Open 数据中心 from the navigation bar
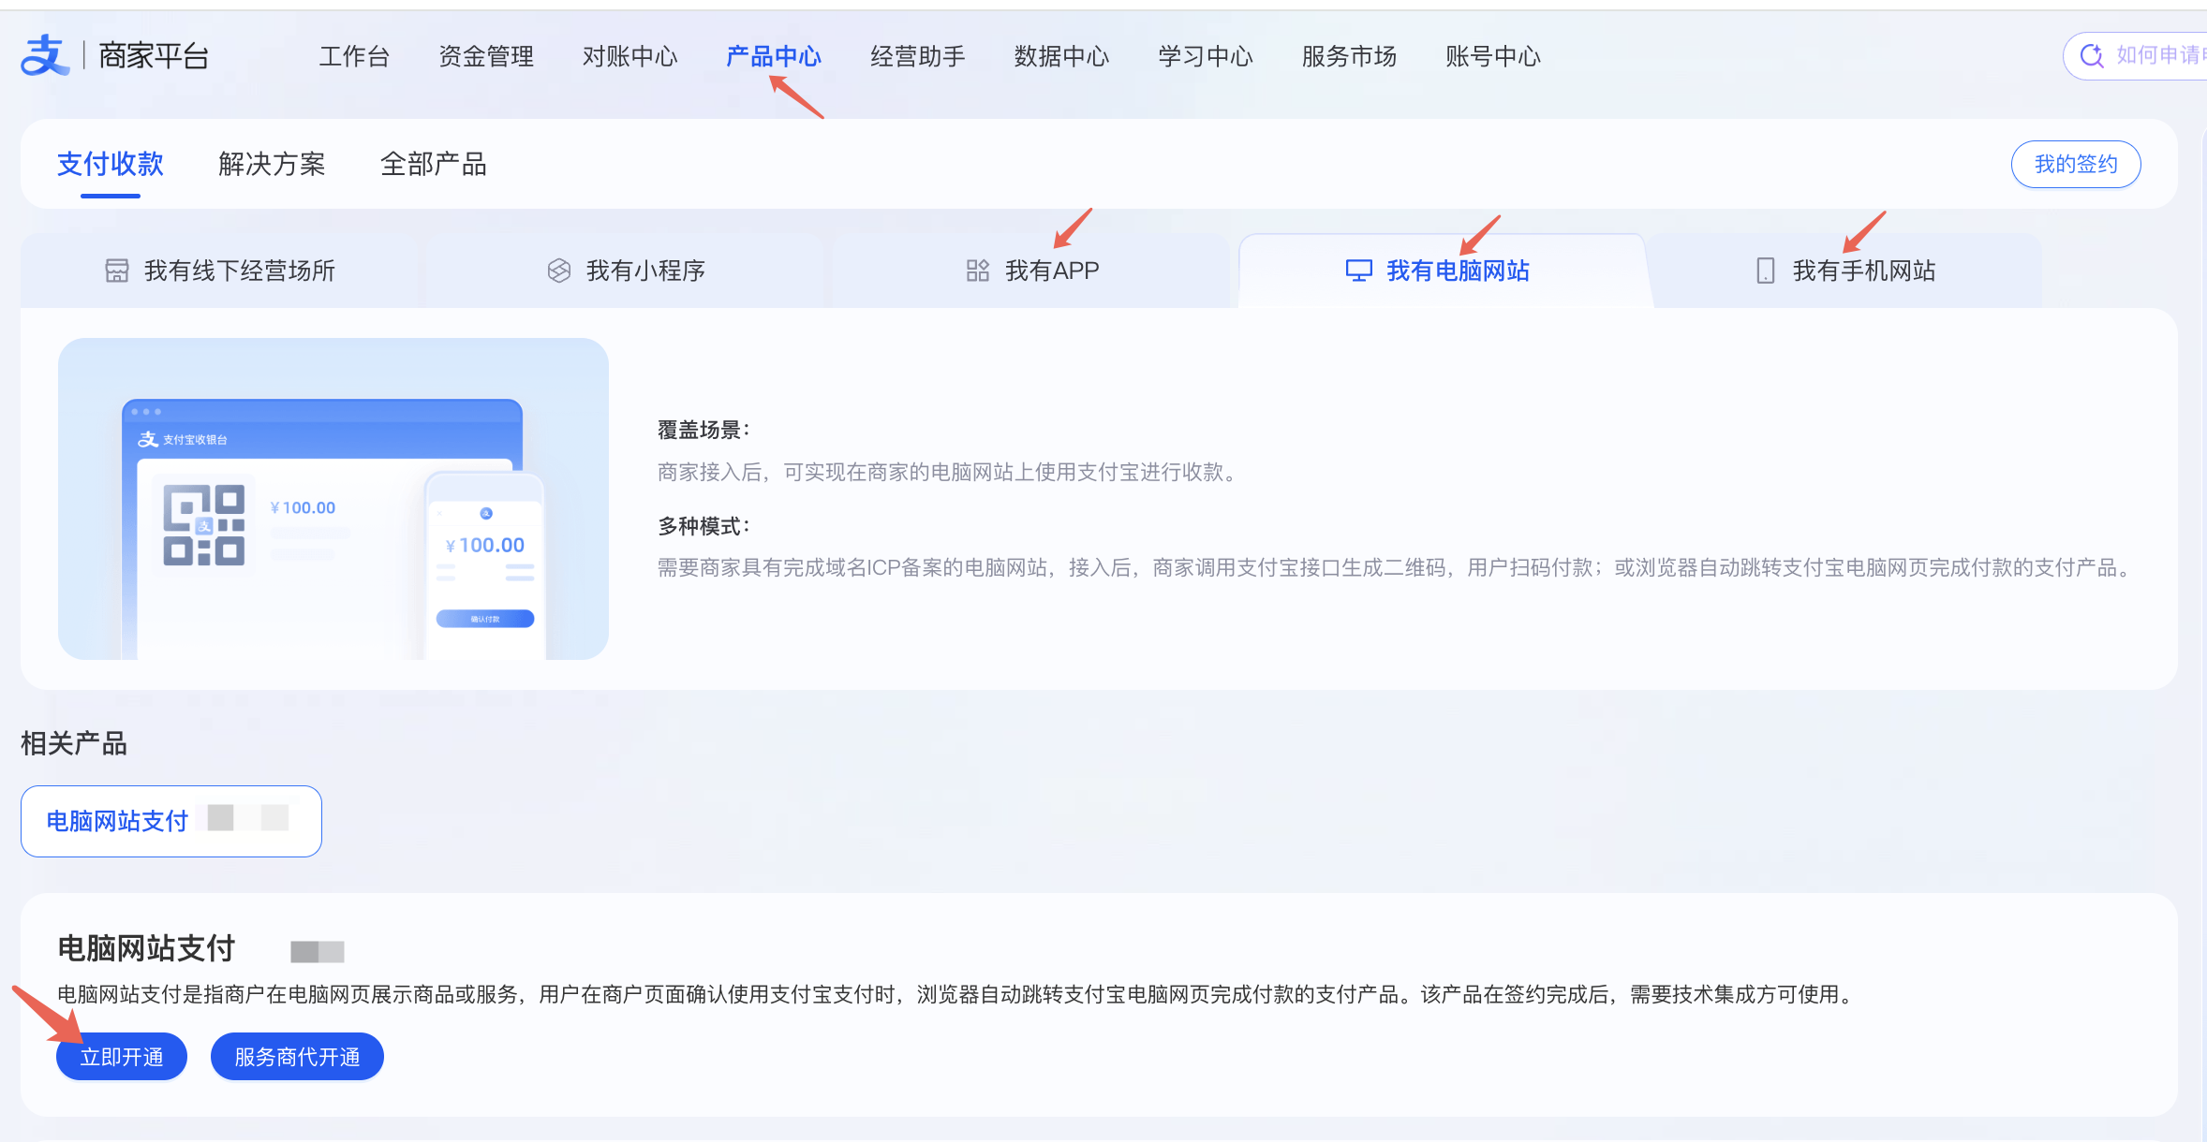The image size is (2207, 1142). tap(1061, 56)
